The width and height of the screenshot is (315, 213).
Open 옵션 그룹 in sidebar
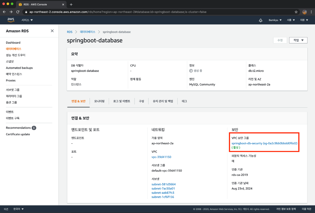(12, 102)
